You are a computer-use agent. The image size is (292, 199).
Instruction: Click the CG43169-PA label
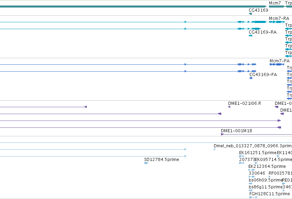click(263, 75)
